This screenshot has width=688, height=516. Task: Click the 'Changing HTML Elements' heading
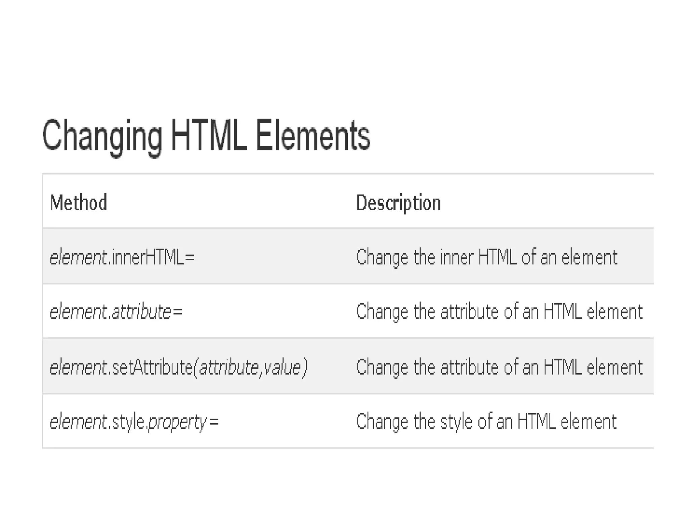point(206,136)
